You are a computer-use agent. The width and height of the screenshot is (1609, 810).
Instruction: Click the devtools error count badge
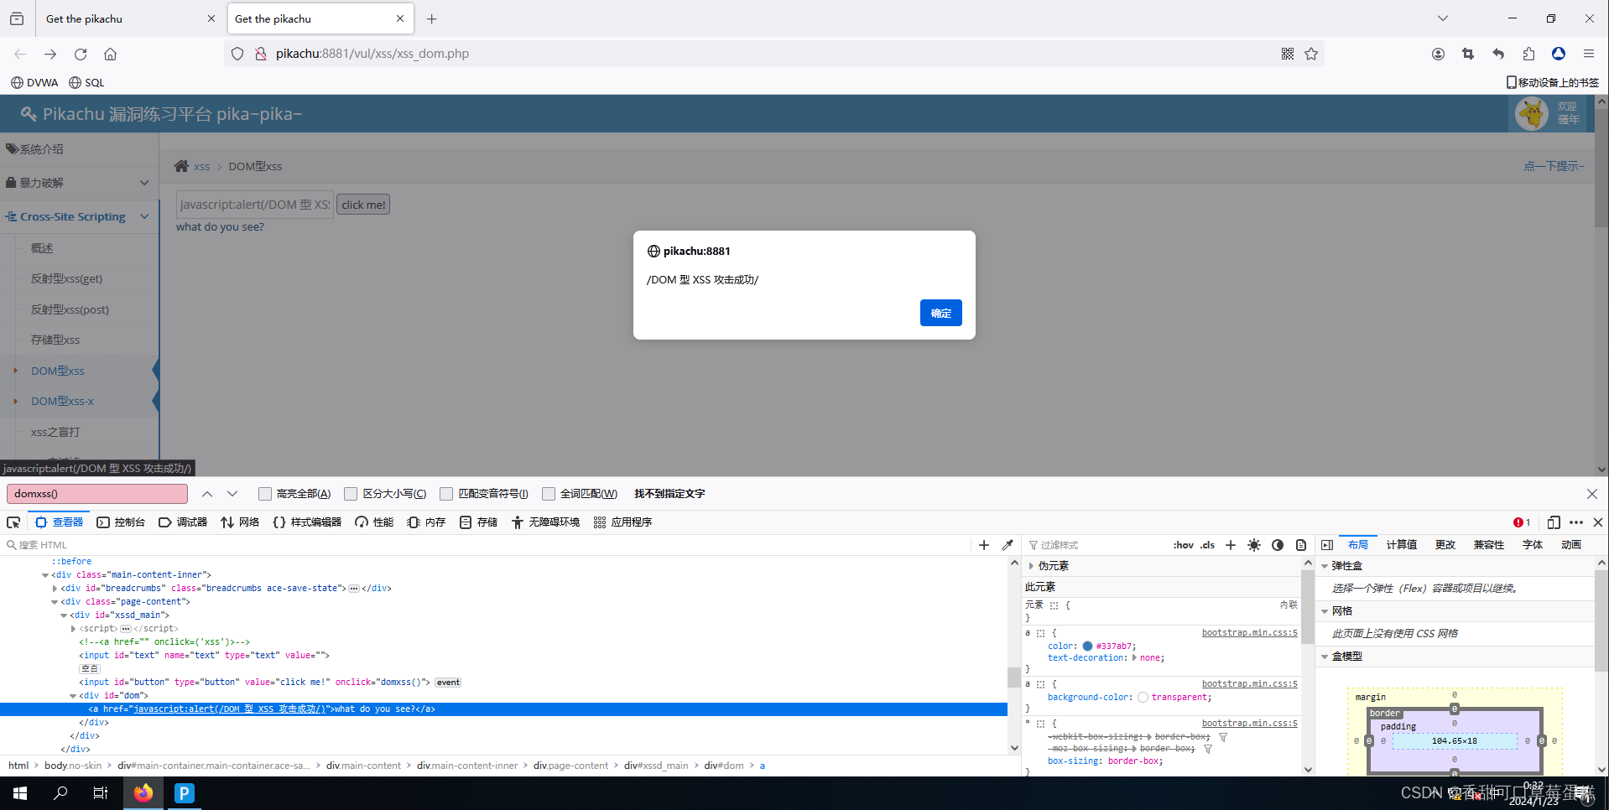(1522, 522)
